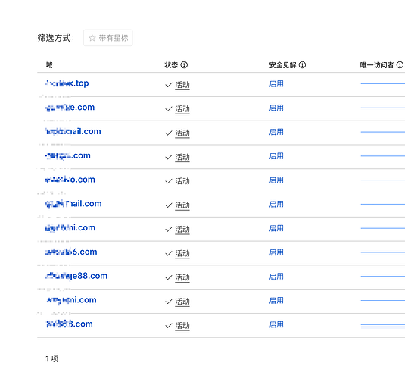Open the info icon next to 唯一访问者

(x=400, y=65)
